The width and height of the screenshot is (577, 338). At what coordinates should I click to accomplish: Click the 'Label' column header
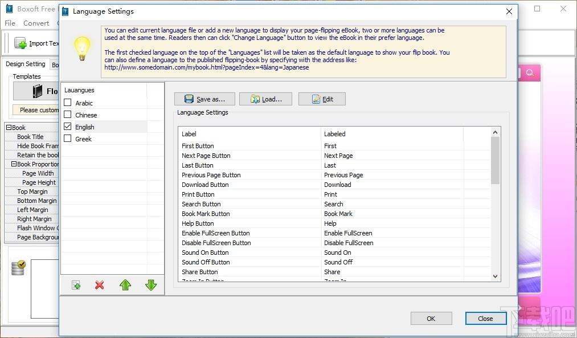click(250, 134)
